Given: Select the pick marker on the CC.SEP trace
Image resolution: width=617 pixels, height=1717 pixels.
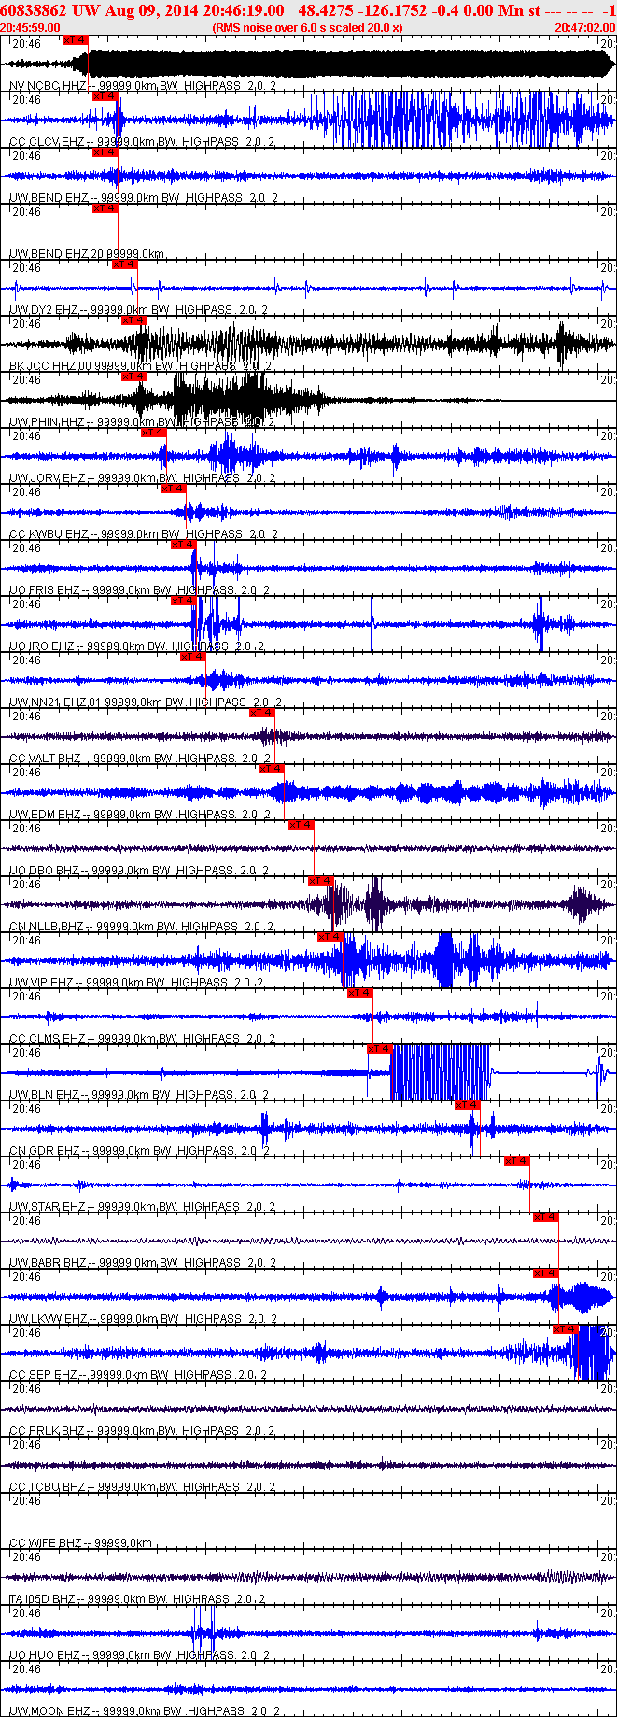Looking at the screenshot, I should [566, 1329].
